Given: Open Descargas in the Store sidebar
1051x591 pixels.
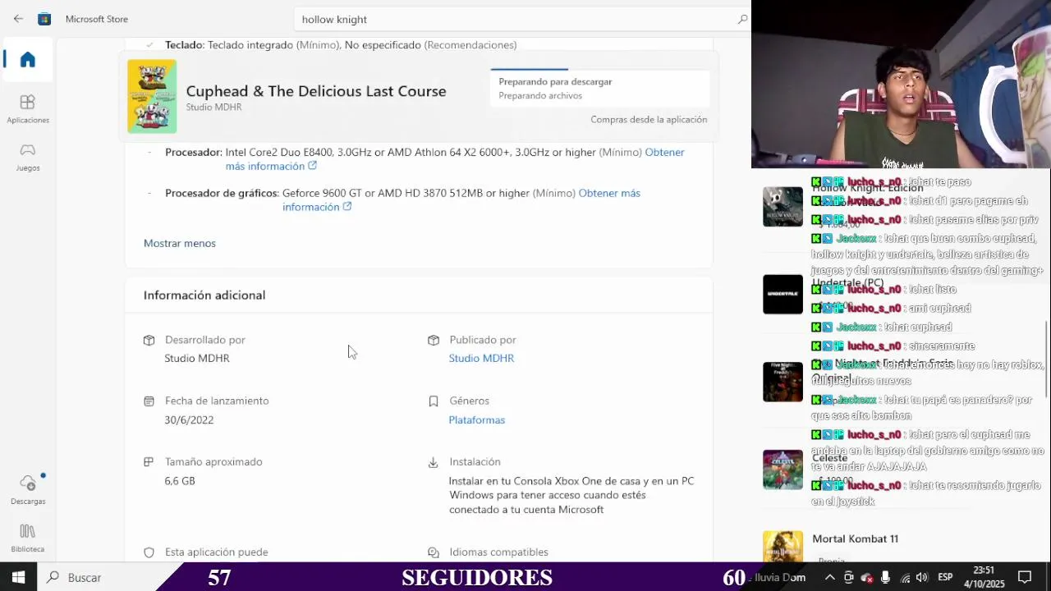Looking at the screenshot, I should 28,489.
